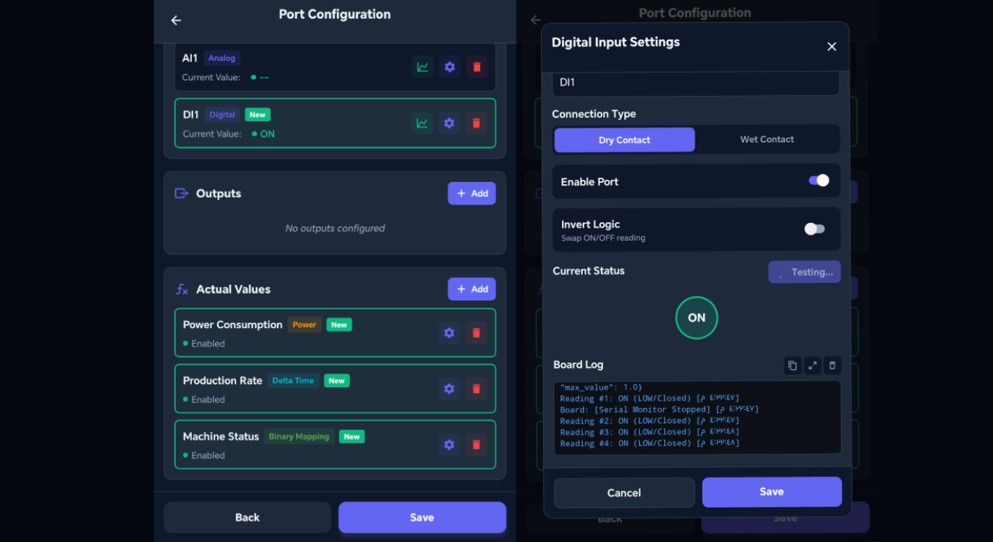The image size is (993, 542).
Task: Add a new actual value
Action: pos(472,289)
